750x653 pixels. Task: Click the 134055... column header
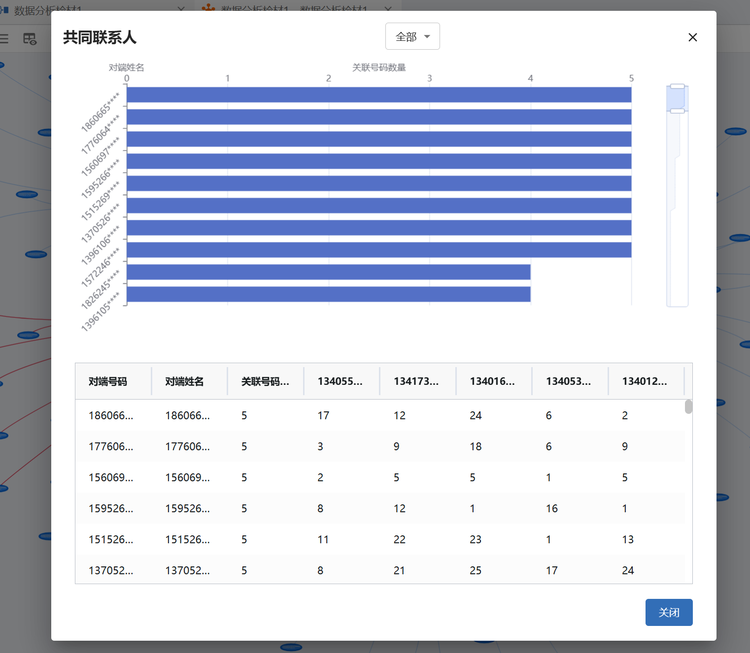[340, 381]
